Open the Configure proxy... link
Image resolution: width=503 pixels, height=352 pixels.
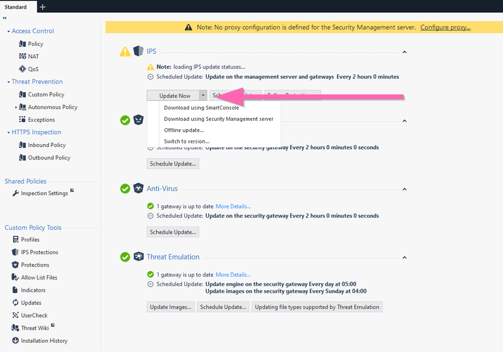pyautogui.click(x=445, y=27)
